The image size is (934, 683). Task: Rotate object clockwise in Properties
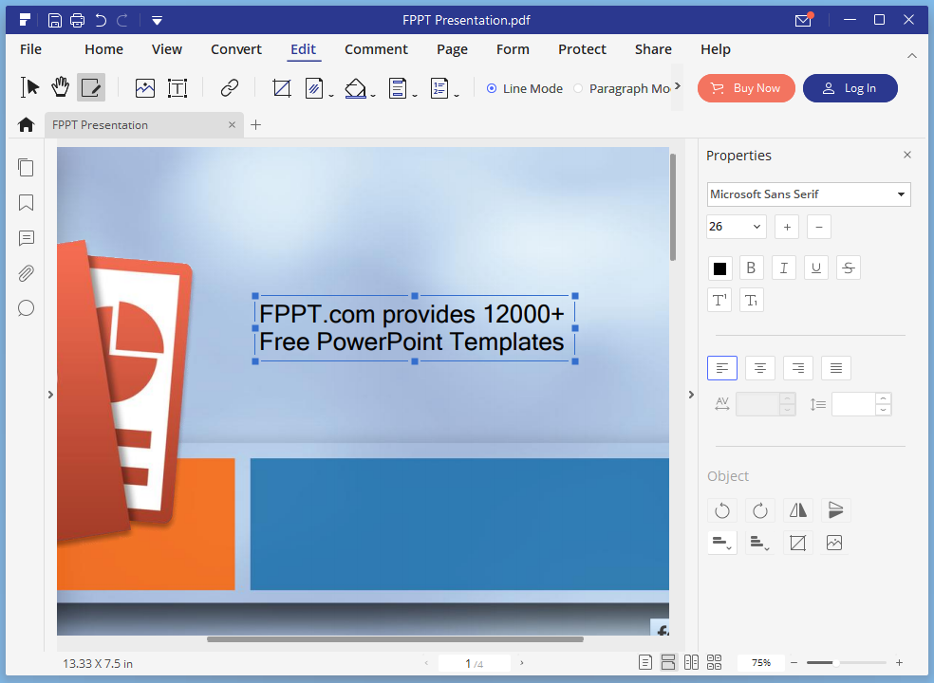point(759,510)
